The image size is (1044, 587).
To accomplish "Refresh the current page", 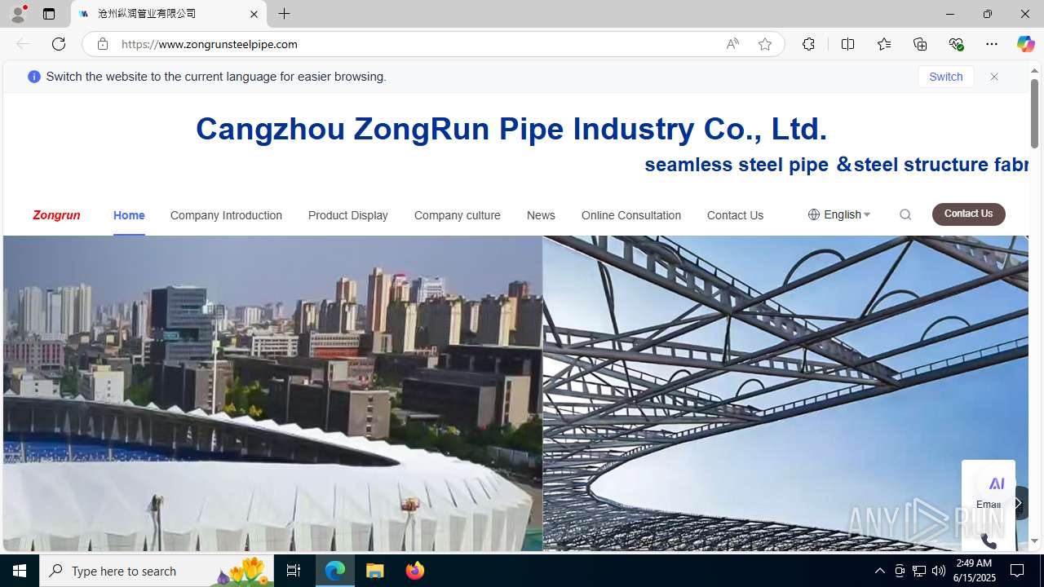I will (59, 44).
